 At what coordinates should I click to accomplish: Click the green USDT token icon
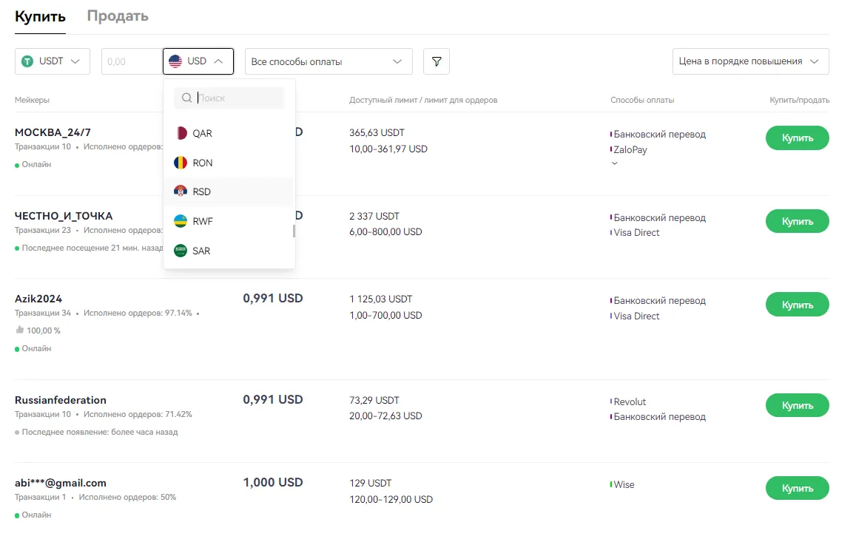[x=27, y=61]
